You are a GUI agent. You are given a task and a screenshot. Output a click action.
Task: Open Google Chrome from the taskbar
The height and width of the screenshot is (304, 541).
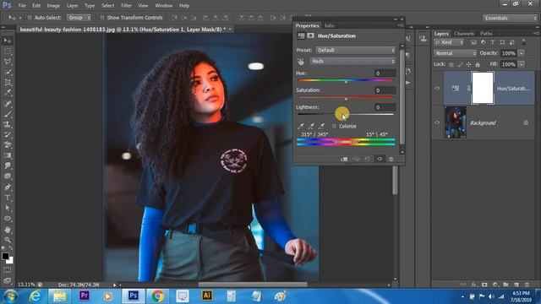pos(158,296)
